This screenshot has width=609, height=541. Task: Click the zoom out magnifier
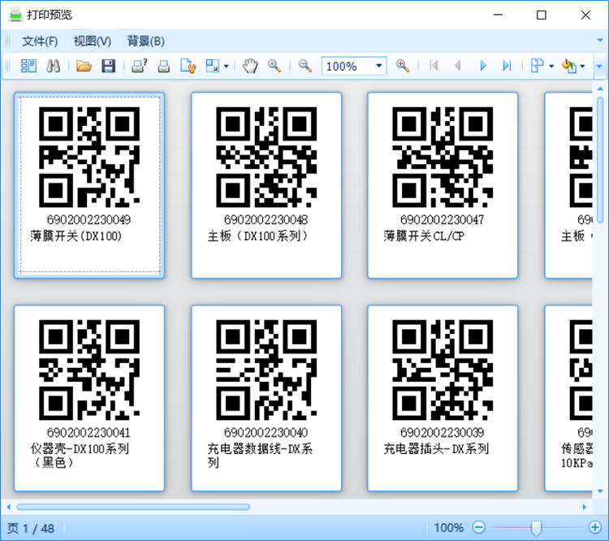(x=305, y=66)
